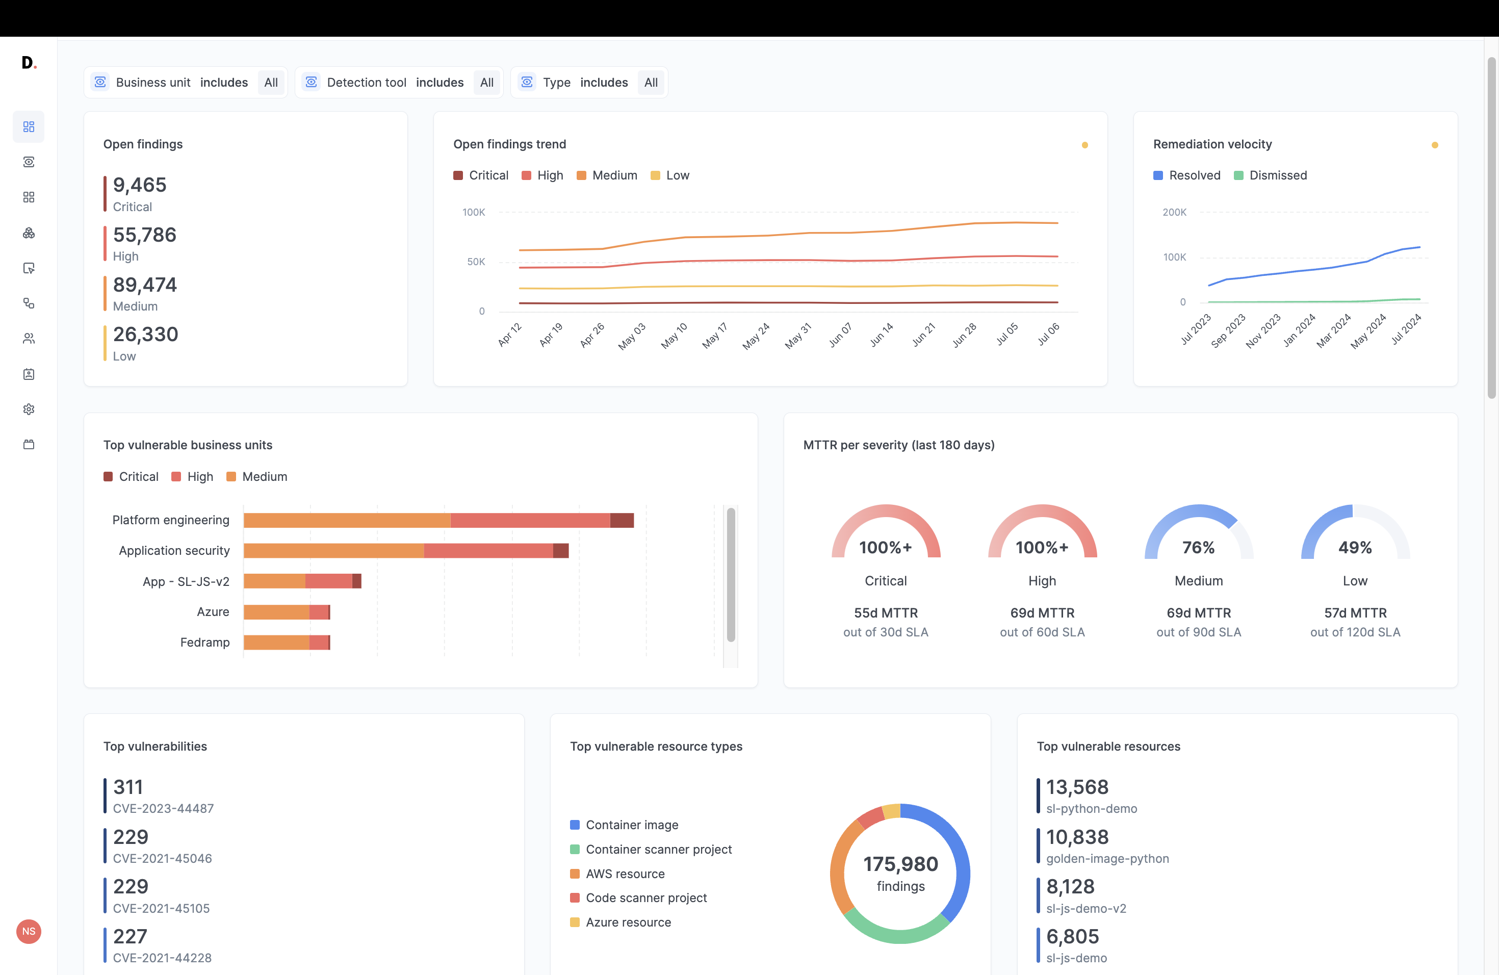Toggle the Critical series in Open findings trend
The width and height of the screenshot is (1499, 975).
pyautogui.click(x=481, y=175)
